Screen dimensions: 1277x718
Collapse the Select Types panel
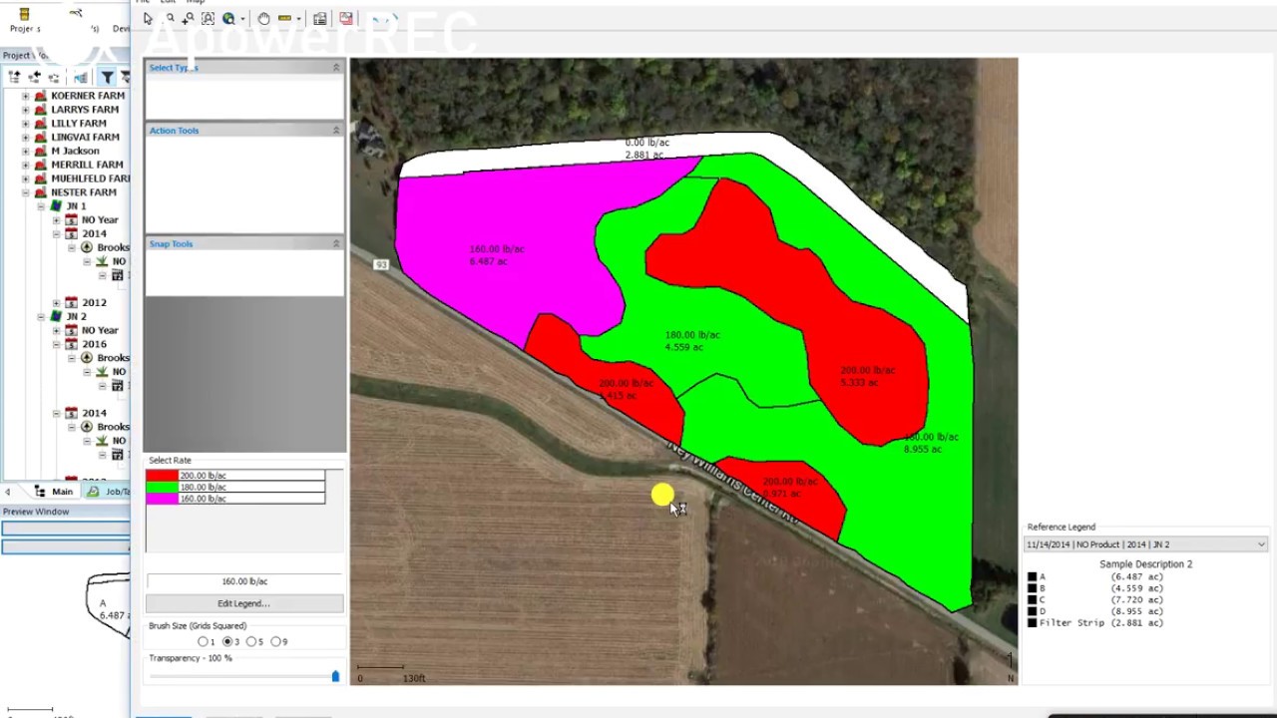point(336,67)
